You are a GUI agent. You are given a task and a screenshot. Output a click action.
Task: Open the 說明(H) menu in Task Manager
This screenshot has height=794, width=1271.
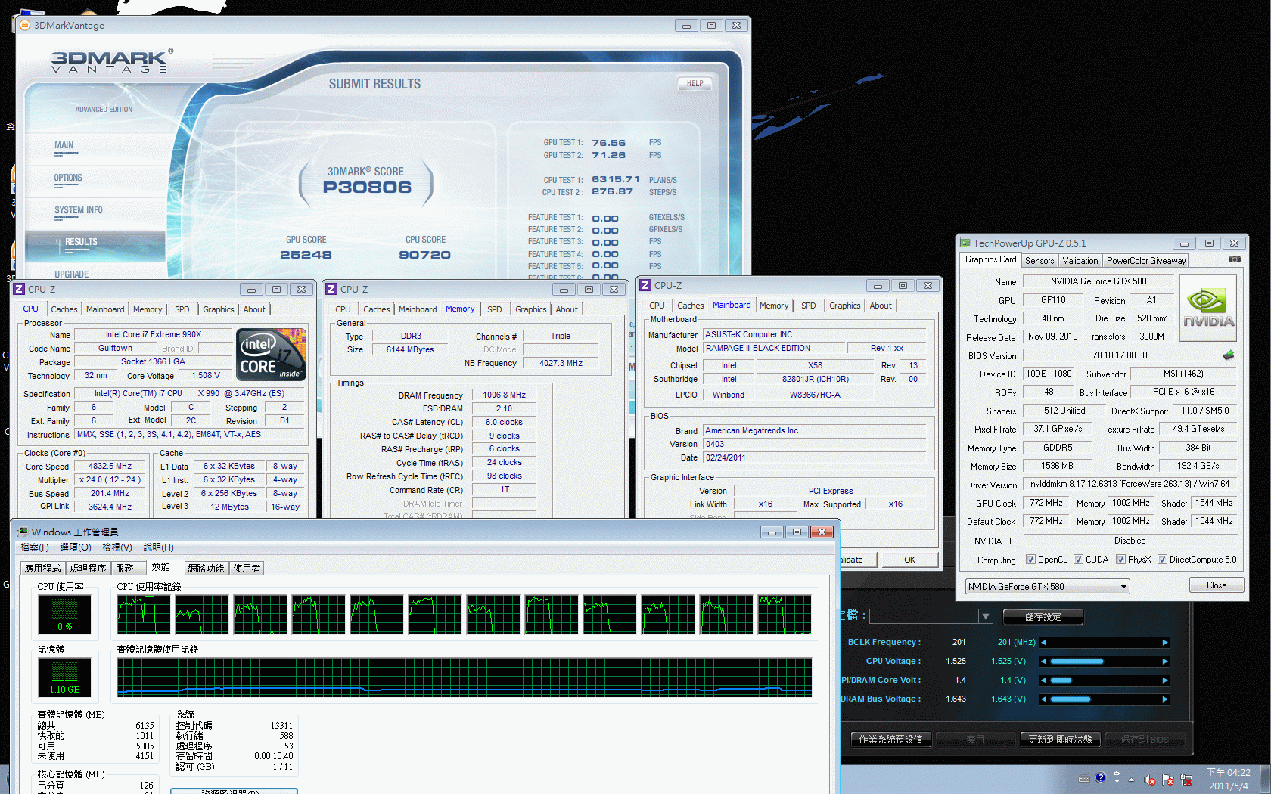point(158,547)
